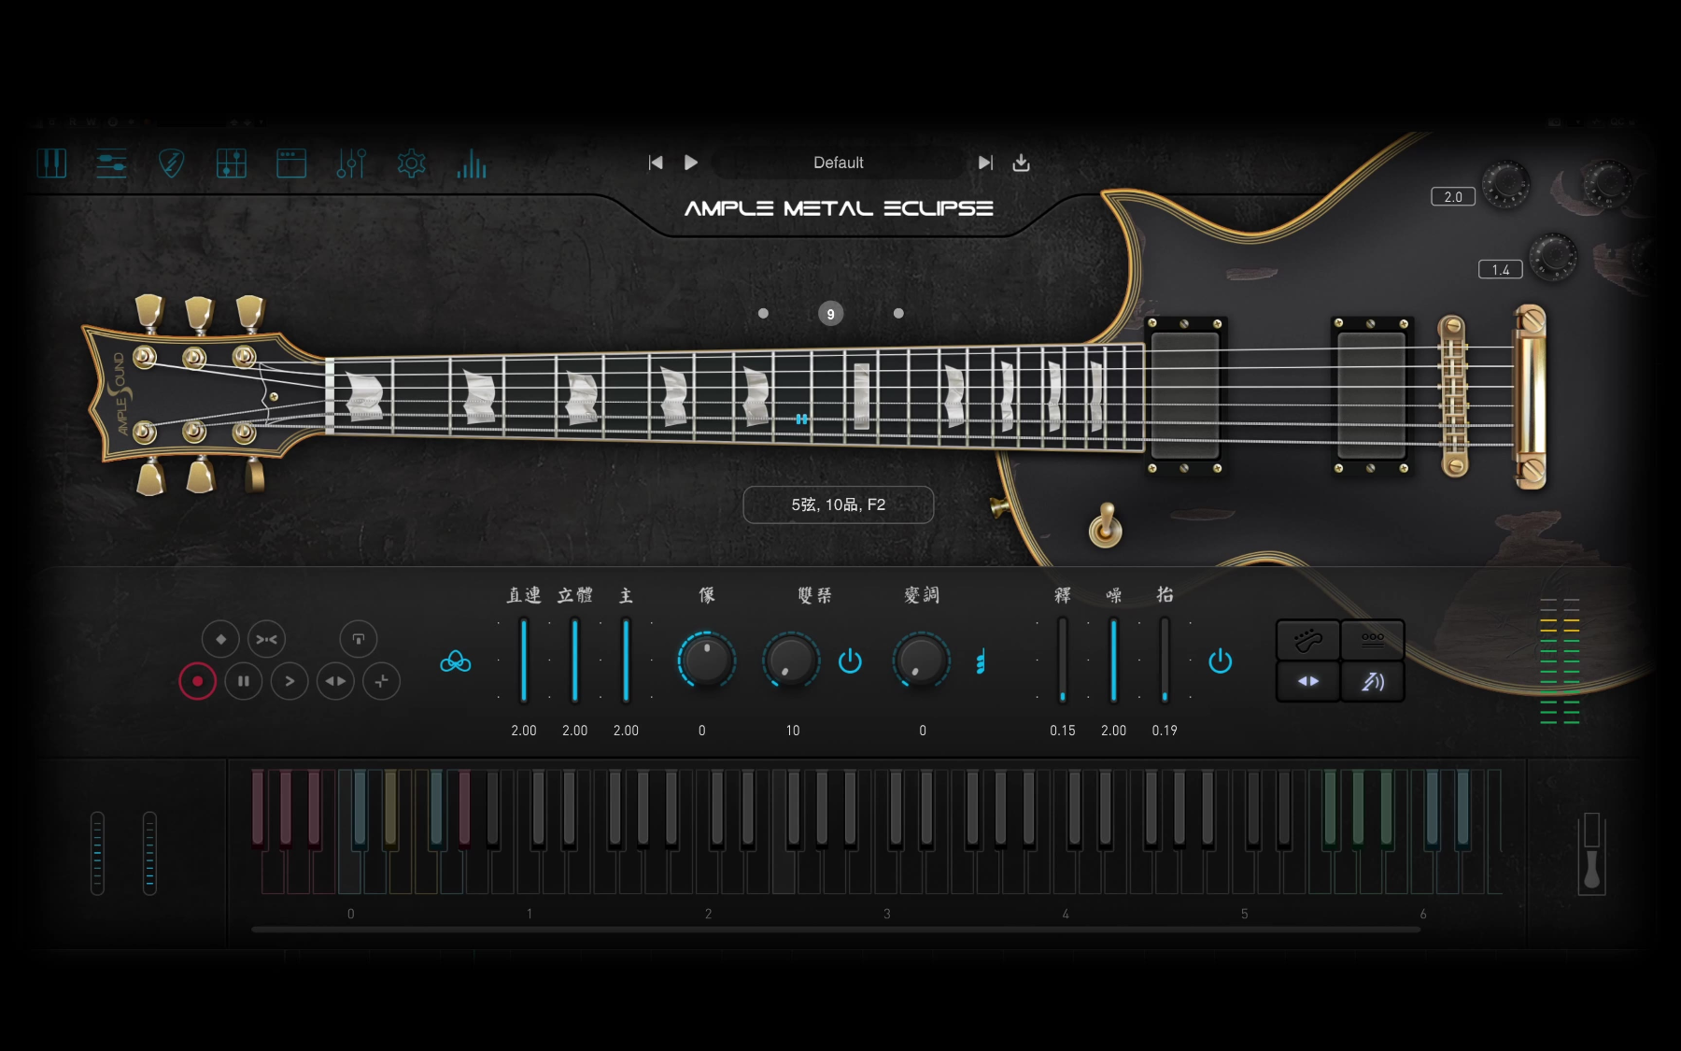Go to the next preset
Screen dimensions: 1681x1051
pyautogui.click(x=984, y=163)
